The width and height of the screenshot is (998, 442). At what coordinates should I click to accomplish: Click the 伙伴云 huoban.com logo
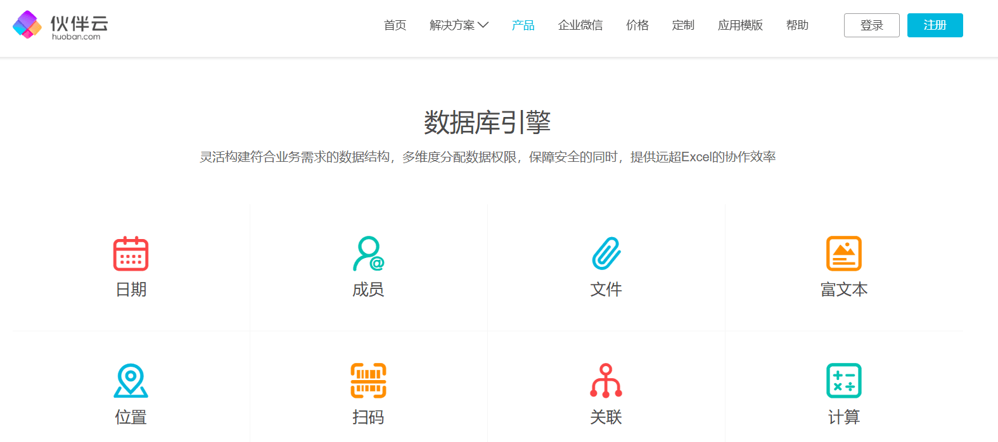click(61, 25)
